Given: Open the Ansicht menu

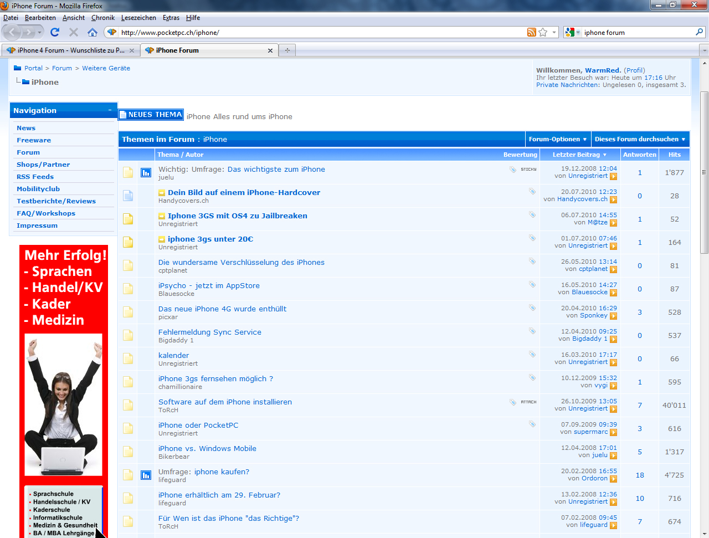Looking at the screenshot, I should [74, 18].
